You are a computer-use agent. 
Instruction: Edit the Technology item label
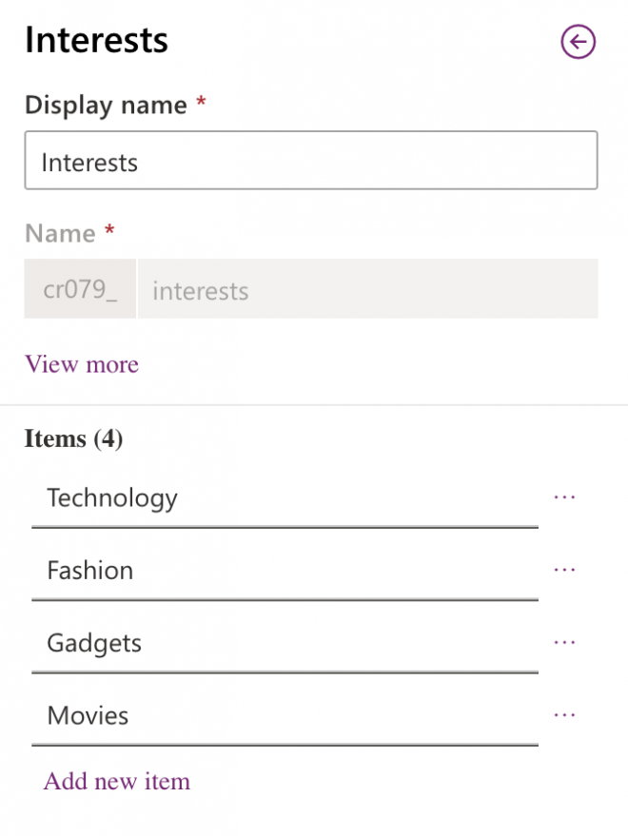(x=285, y=498)
